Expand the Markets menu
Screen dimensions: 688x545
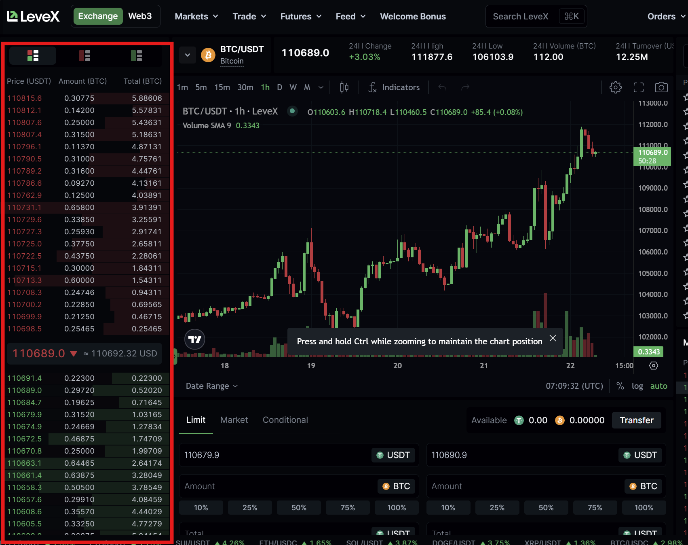point(196,17)
